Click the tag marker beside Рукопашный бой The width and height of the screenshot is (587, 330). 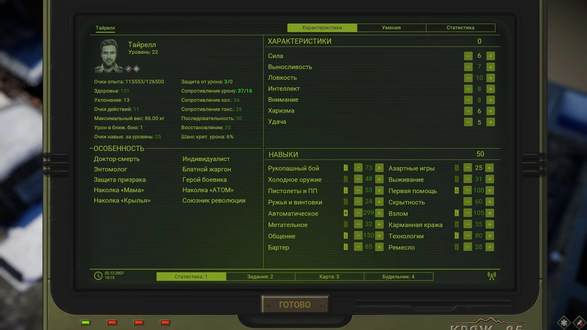(345, 168)
